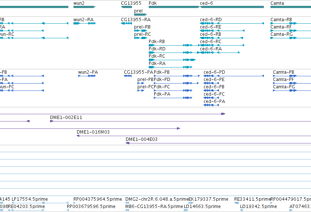Screen dimensions: 311x212
Task: Click the RE04203.5prime EST label
Action: coord(26,207)
